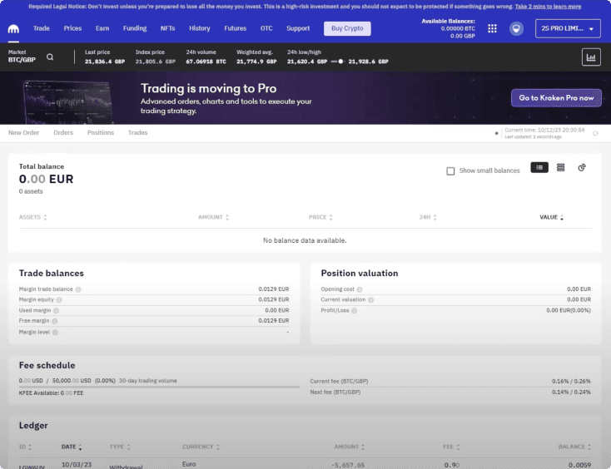
Task: Click the KFEE Available text
Action: point(51,393)
